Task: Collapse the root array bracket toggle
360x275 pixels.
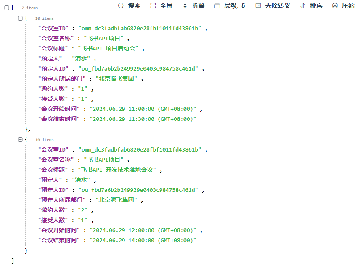Action: tap(6, 8)
